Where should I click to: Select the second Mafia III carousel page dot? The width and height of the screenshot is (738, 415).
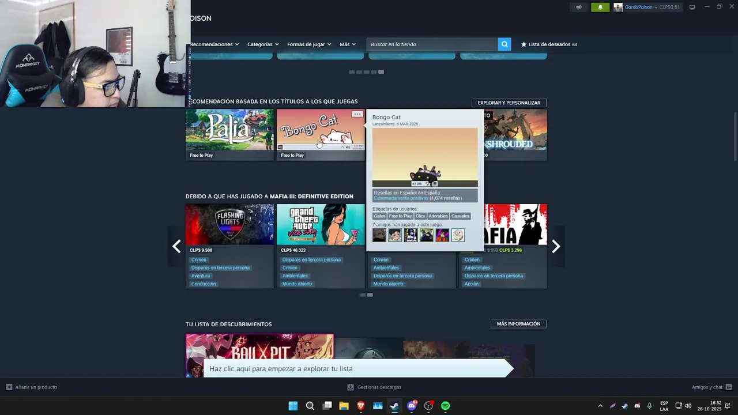pyautogui.click(x=370, y=295)
